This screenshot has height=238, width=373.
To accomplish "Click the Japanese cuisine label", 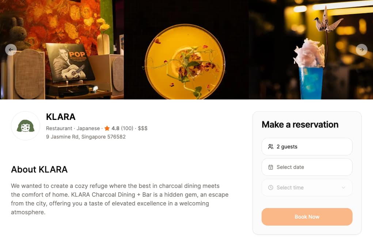I will tap(87, 128).
